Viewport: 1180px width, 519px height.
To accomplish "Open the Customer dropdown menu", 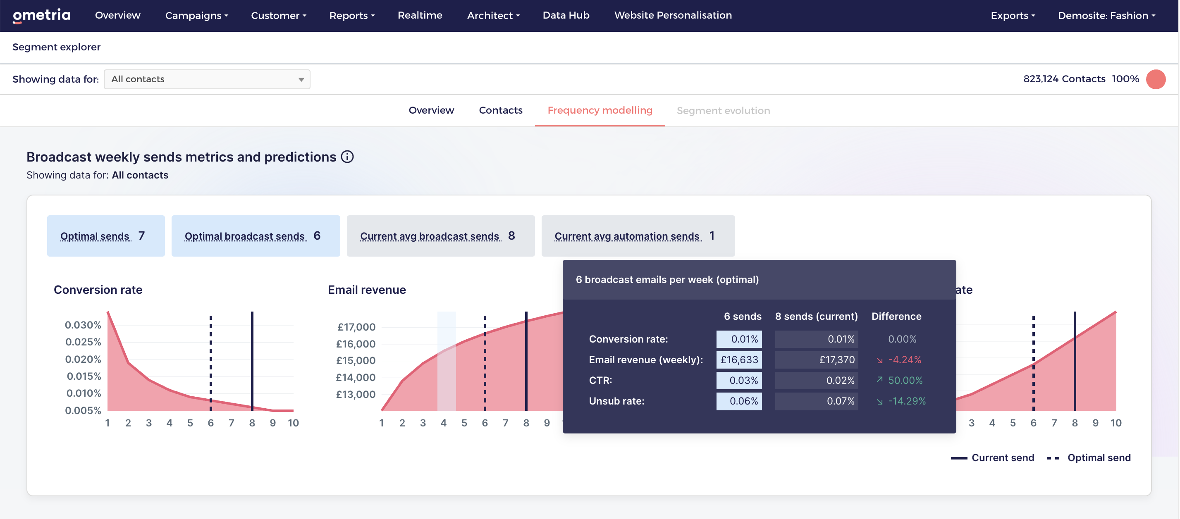I will tap(279, 15).
